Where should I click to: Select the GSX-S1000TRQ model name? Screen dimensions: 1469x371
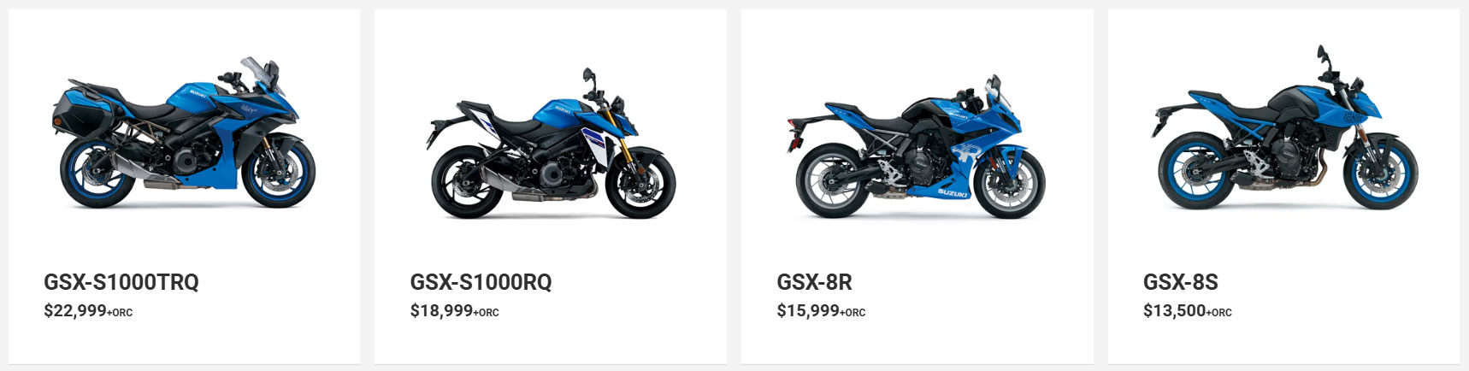tap(121, 282)
